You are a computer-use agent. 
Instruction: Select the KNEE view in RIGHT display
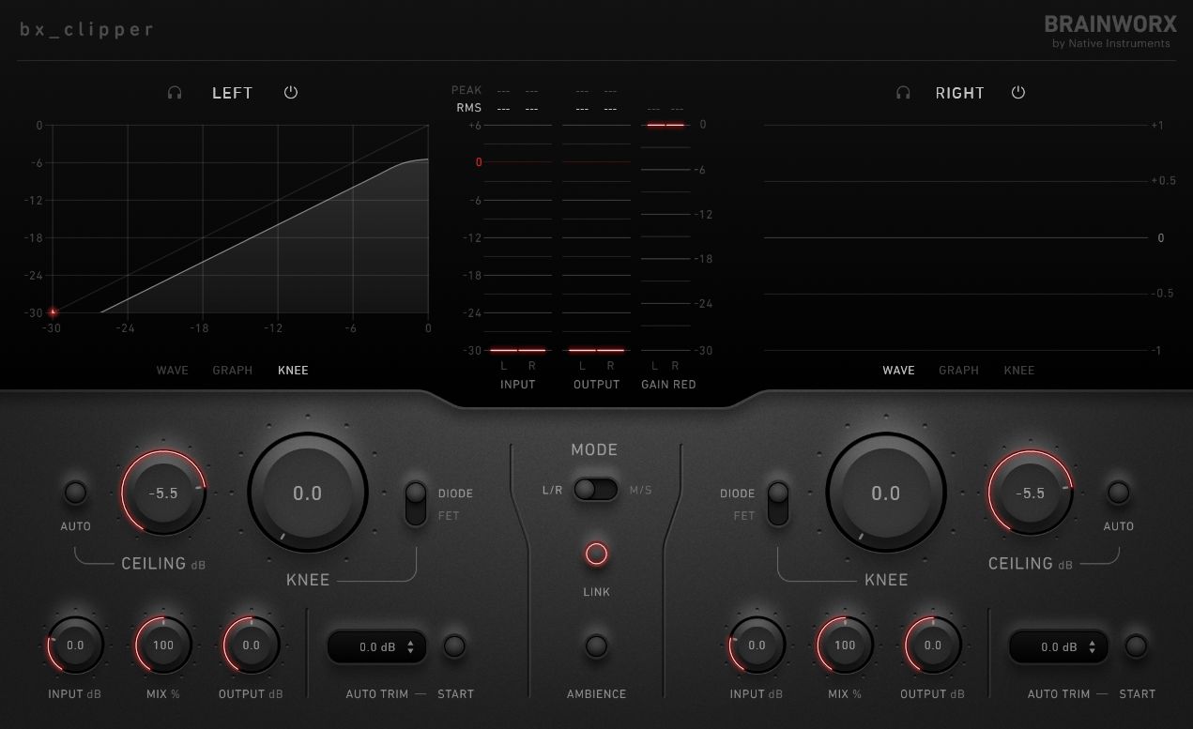[x=1019, y=371]
